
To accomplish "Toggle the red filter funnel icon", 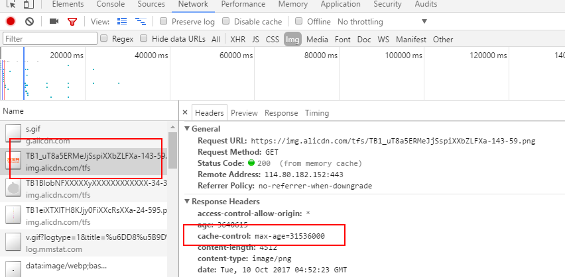I will pos(72,22).
